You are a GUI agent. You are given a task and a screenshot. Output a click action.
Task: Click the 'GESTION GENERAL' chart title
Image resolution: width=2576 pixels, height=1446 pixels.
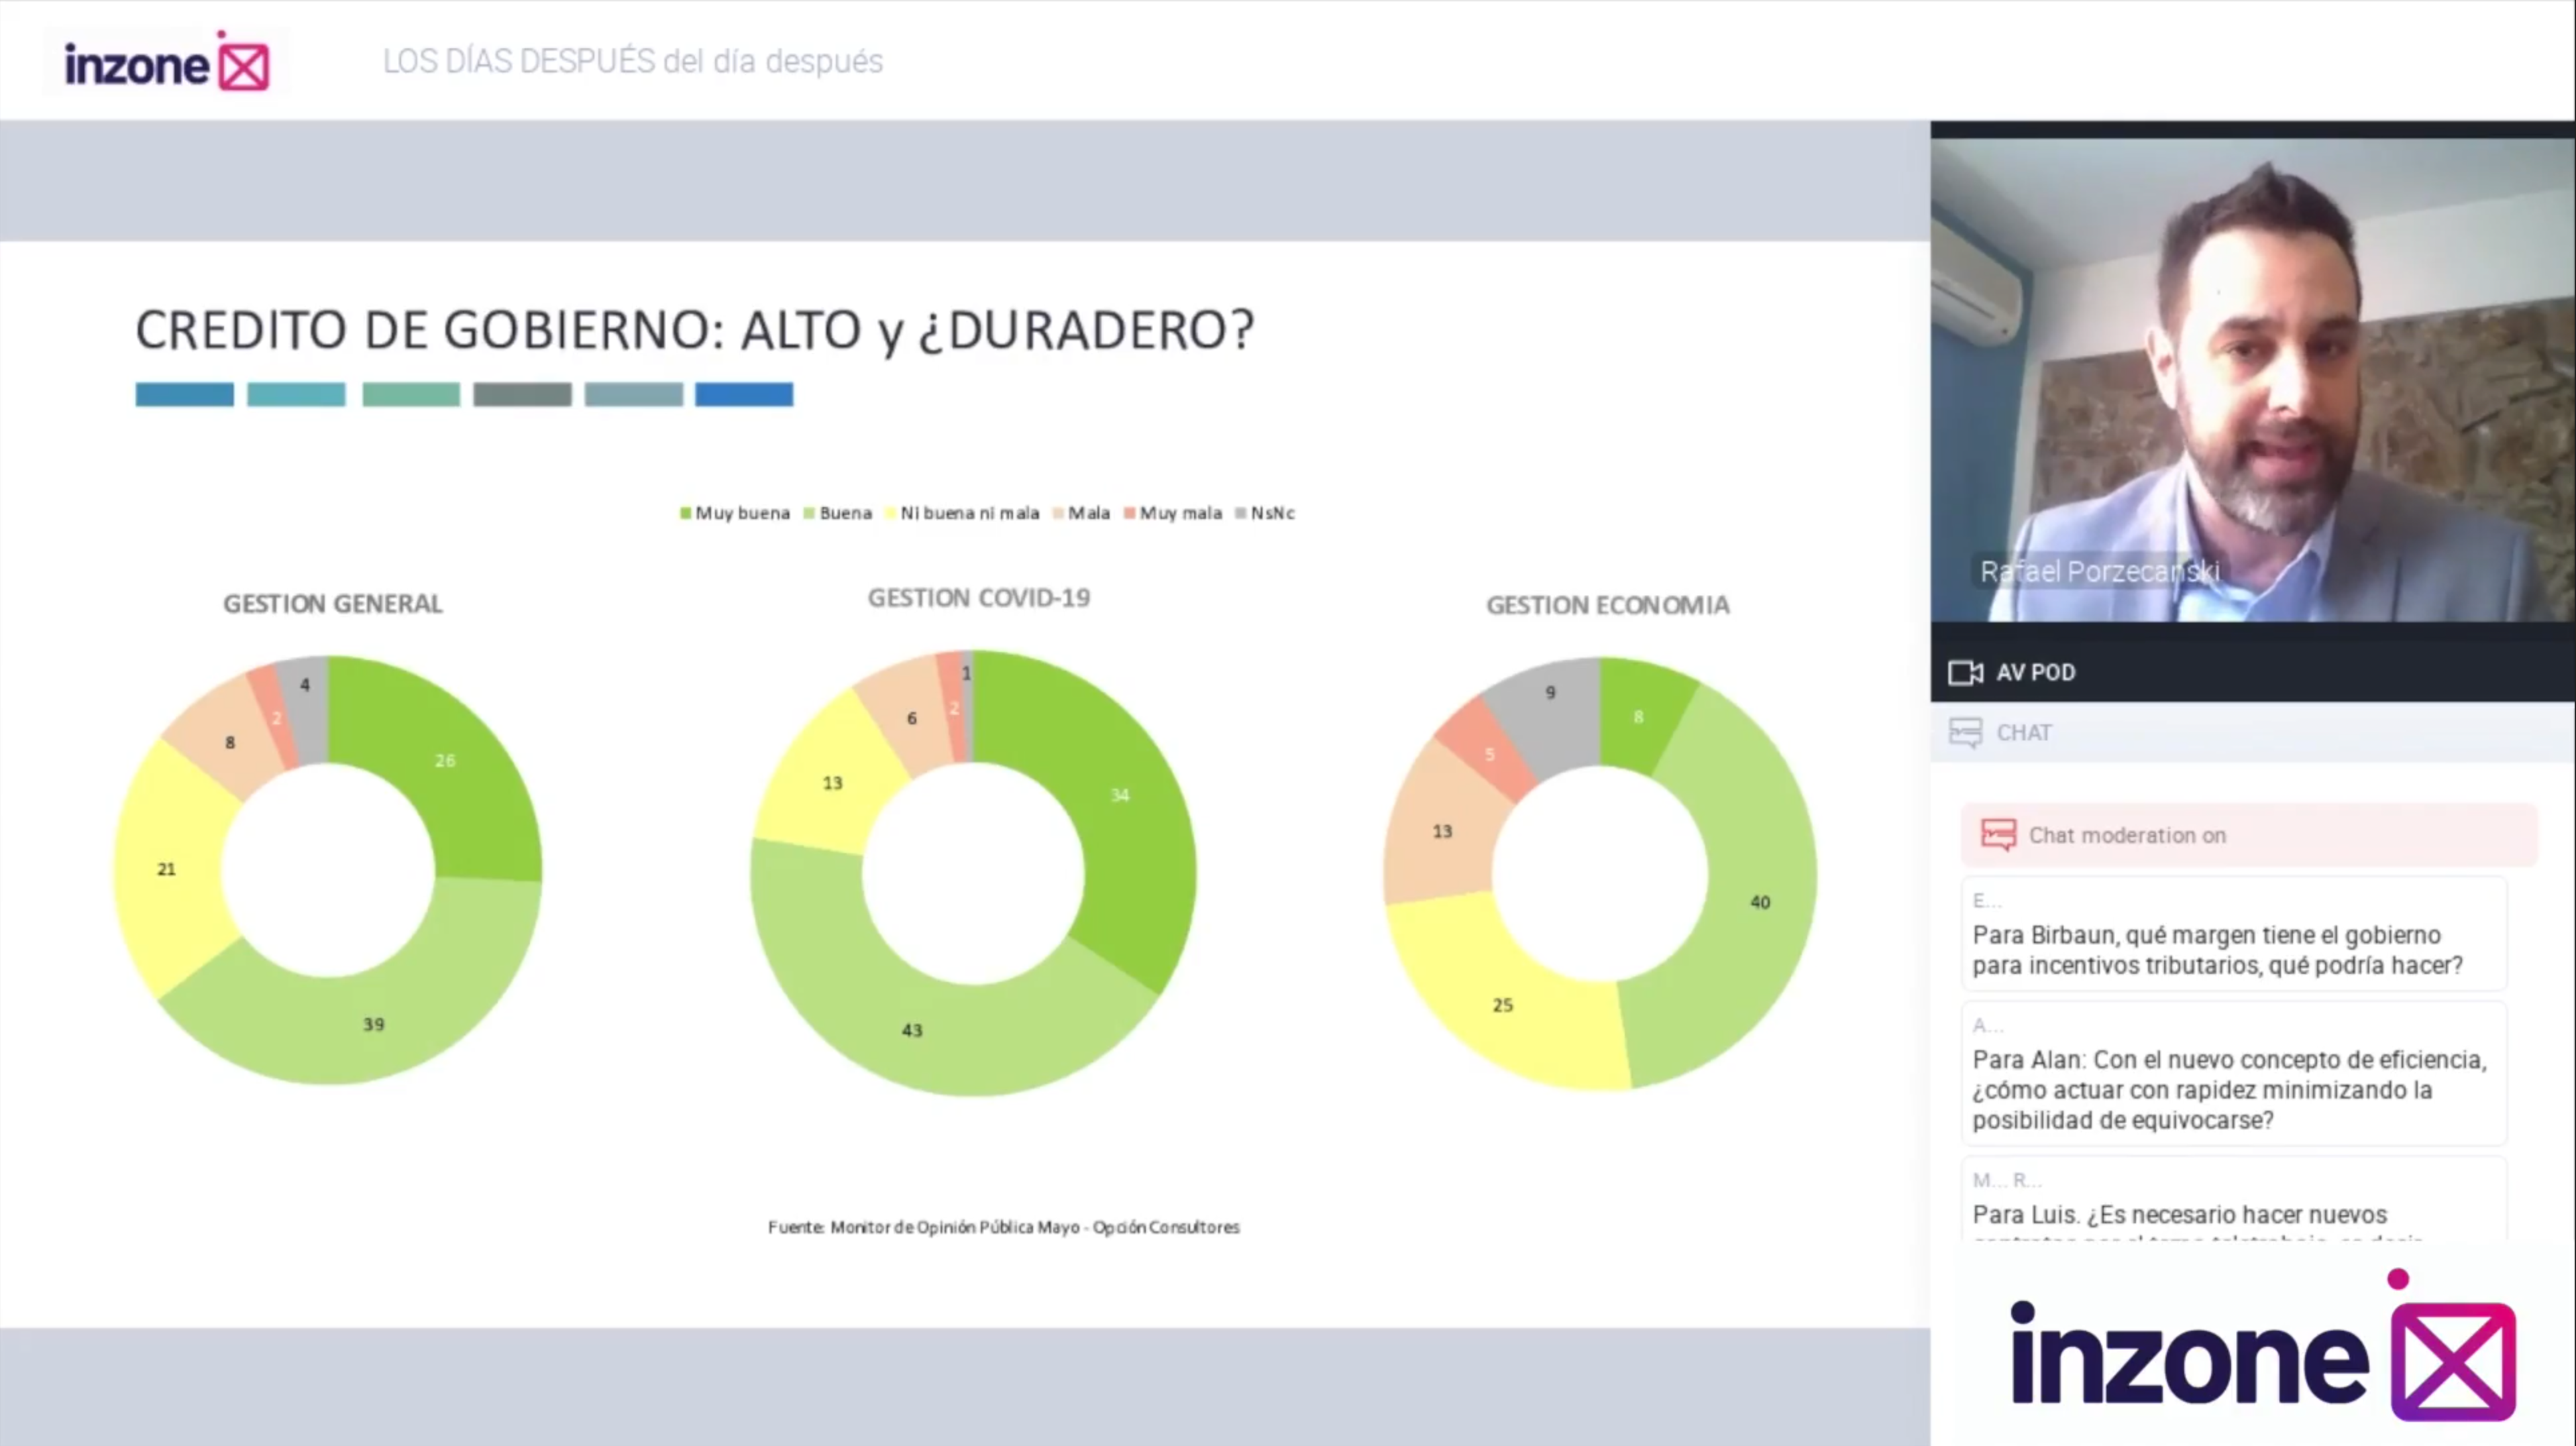[x=332, y=604]
